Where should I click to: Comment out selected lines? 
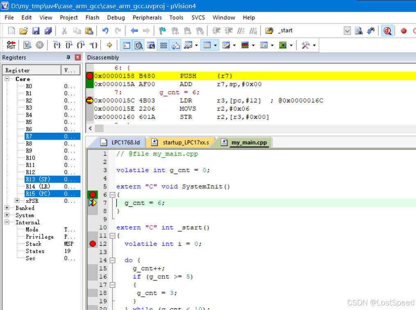click(x=241, y=31)
